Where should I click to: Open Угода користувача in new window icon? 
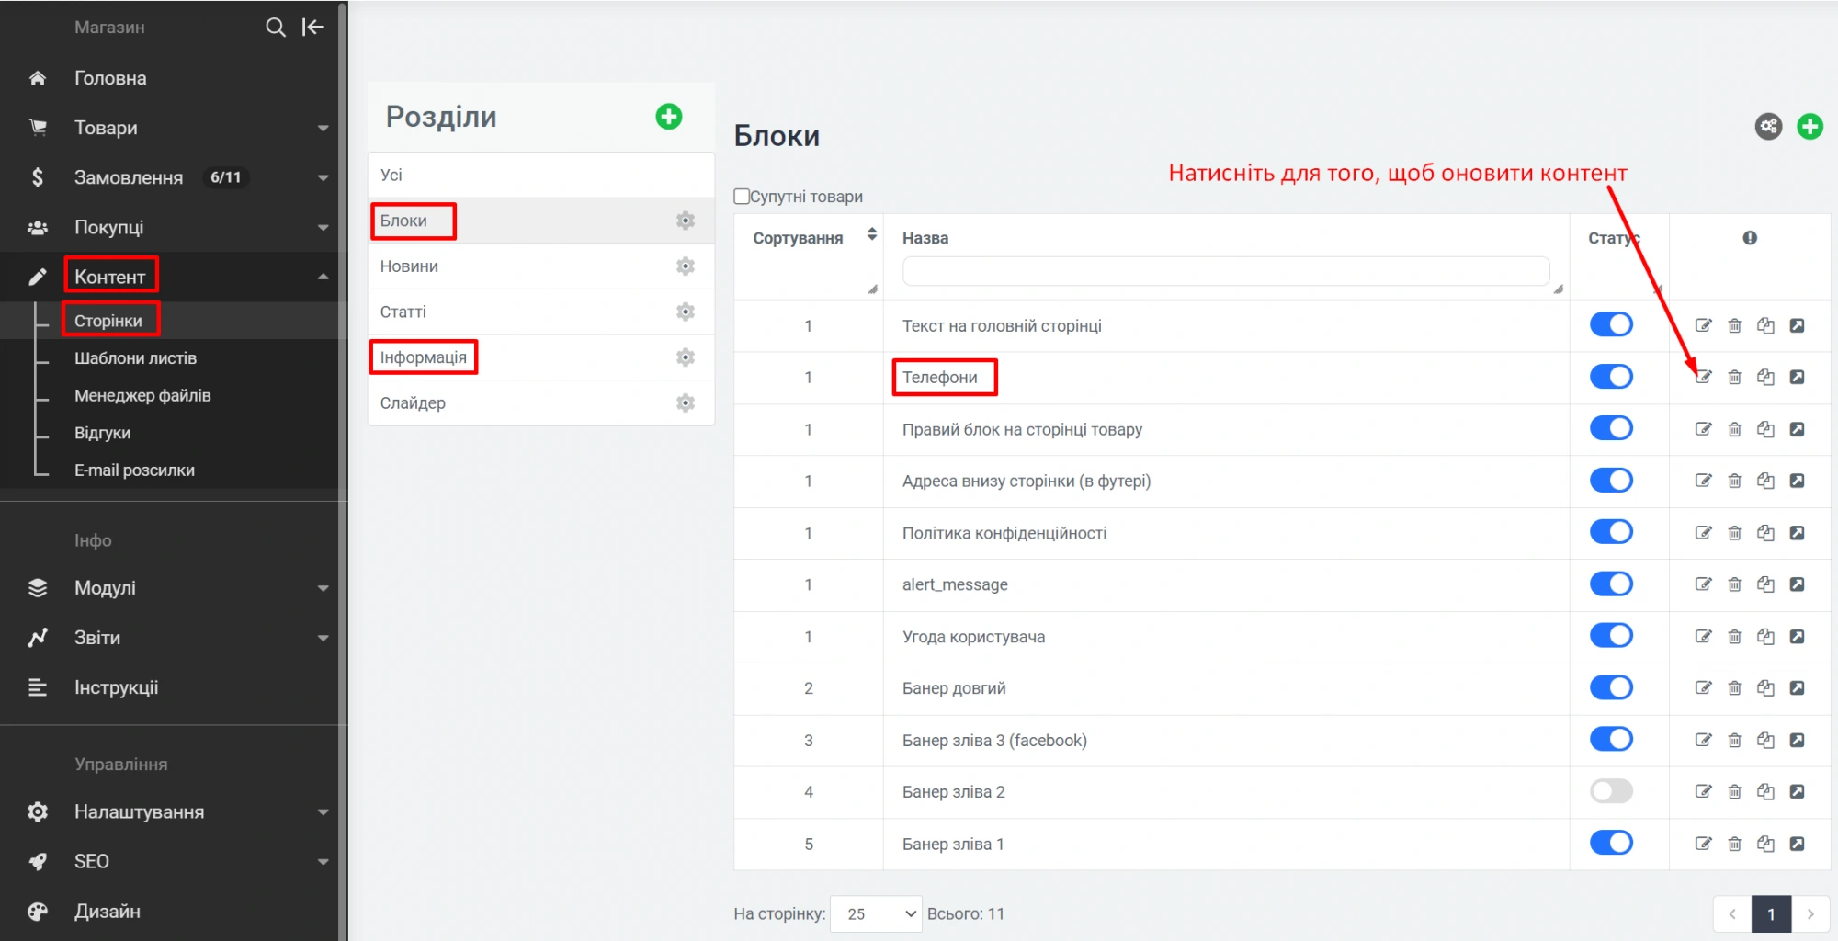1797,636
